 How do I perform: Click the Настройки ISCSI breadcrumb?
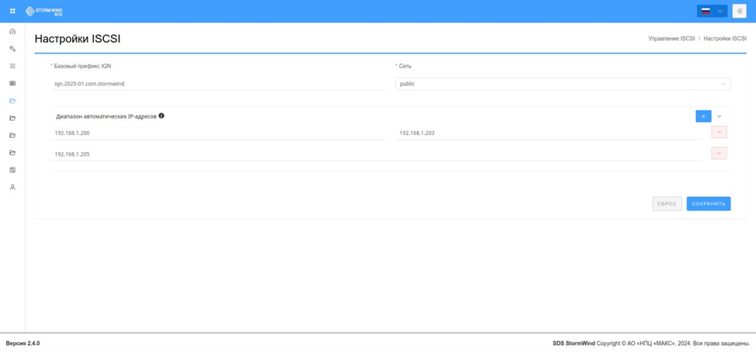725,39
